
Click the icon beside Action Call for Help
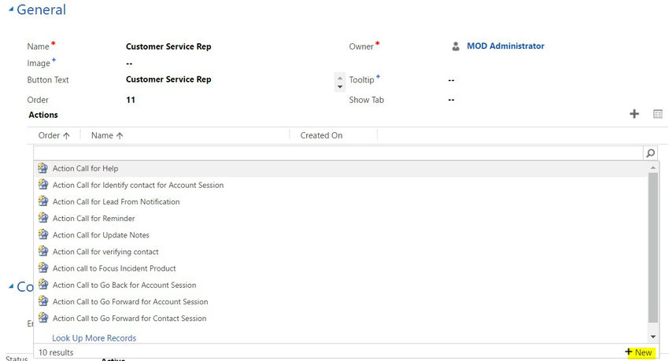coord(43,168)
